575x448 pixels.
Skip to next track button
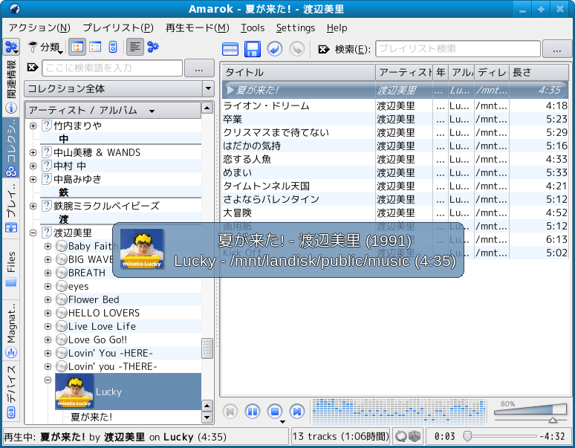[297, 412]
